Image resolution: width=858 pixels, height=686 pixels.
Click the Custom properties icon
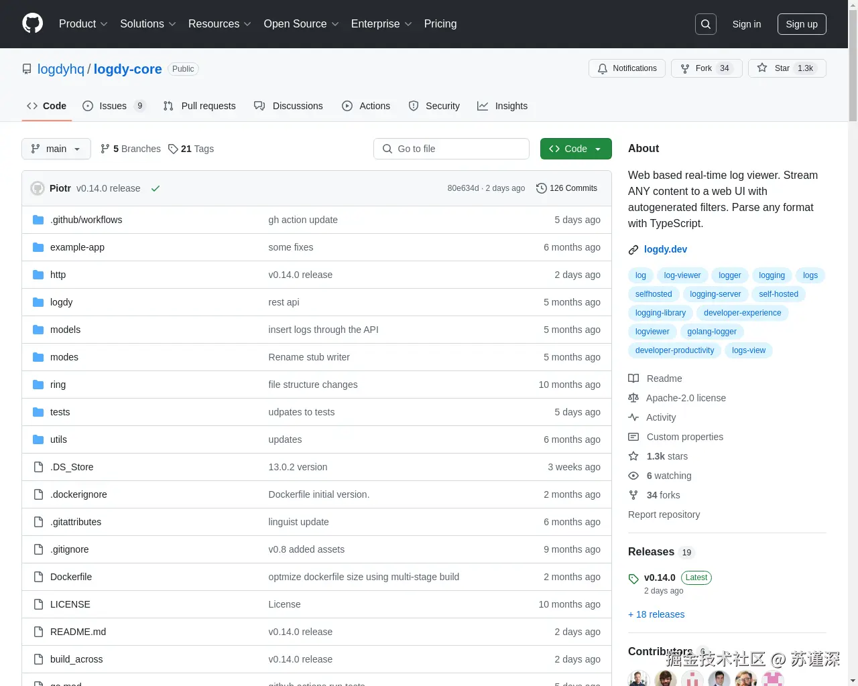click(633, 437)
